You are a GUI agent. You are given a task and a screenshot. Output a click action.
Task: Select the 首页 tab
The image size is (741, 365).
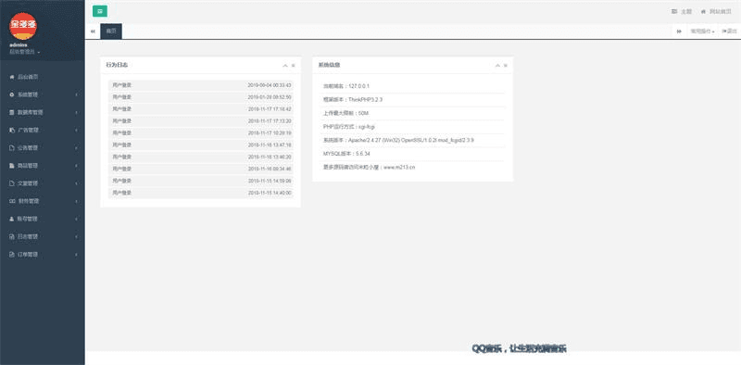click(x=111, y=31)
